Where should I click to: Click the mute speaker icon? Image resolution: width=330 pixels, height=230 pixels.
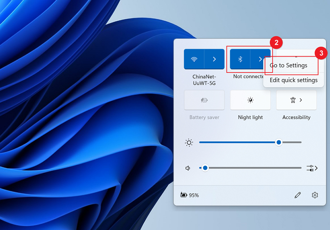point(188,168)
